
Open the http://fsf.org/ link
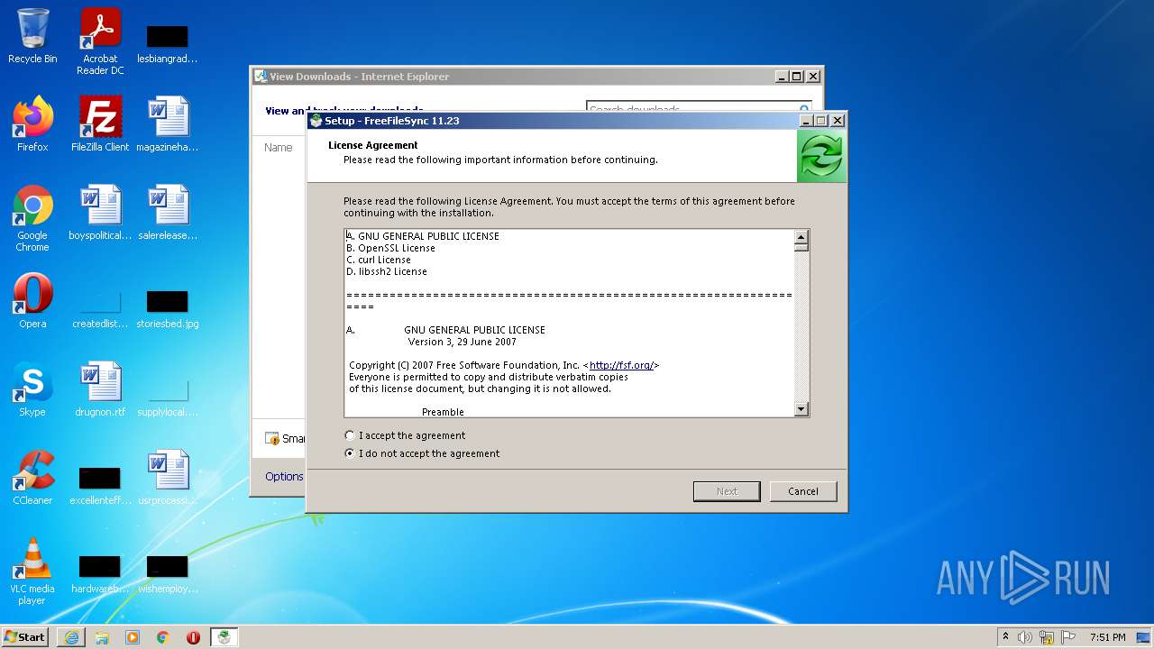pyautogui.click(x=621, y=365)
